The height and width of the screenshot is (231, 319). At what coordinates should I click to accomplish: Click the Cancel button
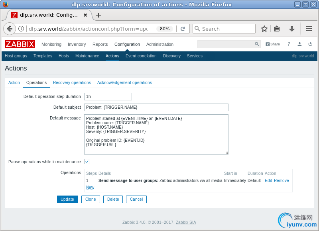click(x=136, y=199)
